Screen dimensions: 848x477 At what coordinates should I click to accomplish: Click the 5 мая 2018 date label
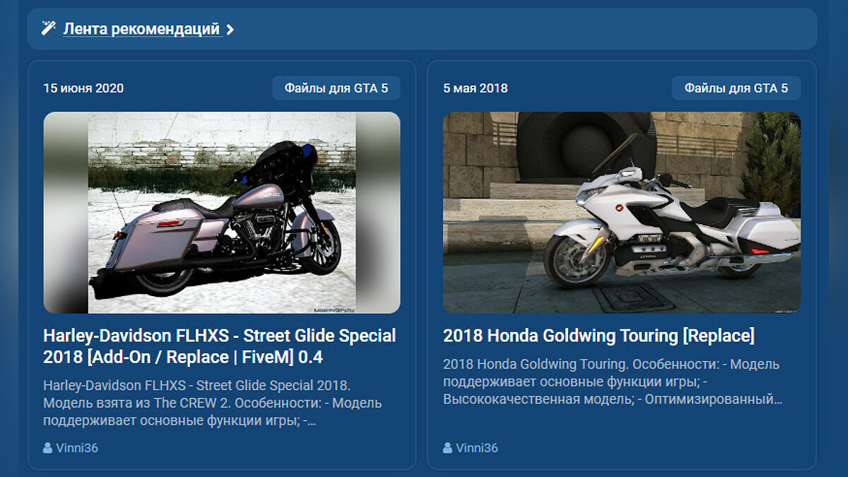click(476, 88)
